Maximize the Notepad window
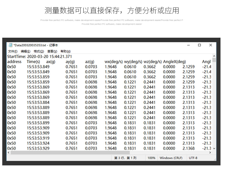Image resolution: width=225 pixels, height=172 pixels. coord(199,45)
